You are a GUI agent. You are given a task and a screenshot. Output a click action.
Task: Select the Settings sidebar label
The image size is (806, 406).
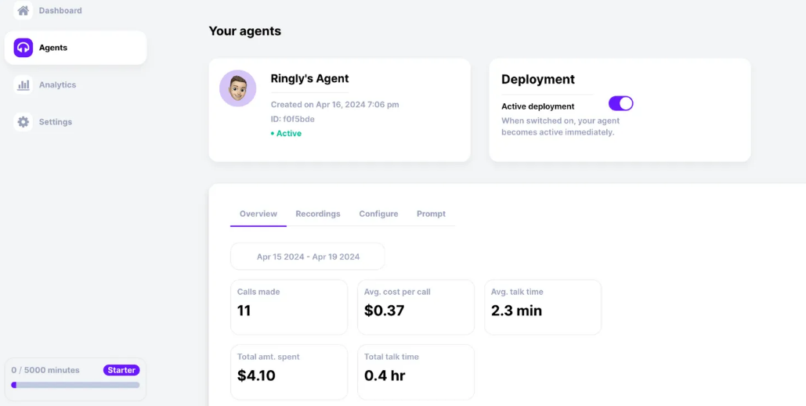pos(56,122)
